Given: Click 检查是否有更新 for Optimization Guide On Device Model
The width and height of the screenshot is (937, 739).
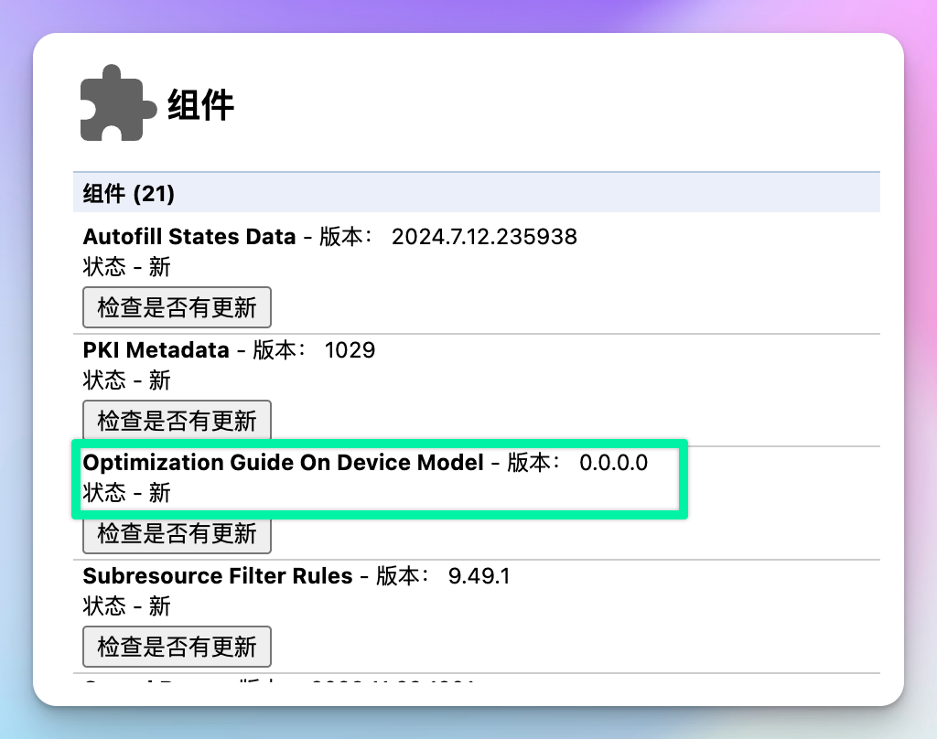Looking at the screenshot, I should point(177,533).
